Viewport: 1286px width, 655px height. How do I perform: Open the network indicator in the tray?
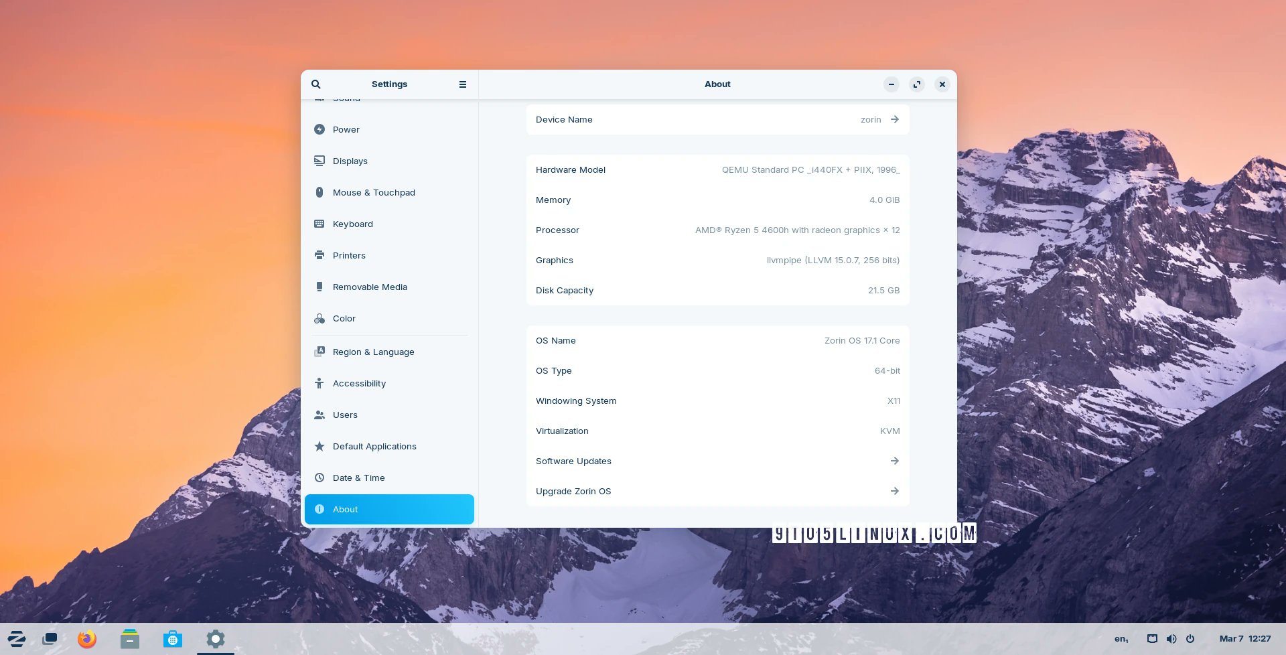pyautogui.click(x=1153, y=638)
